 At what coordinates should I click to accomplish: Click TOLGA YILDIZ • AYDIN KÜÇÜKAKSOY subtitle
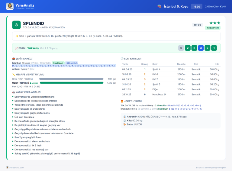click(x=44, y=27)
